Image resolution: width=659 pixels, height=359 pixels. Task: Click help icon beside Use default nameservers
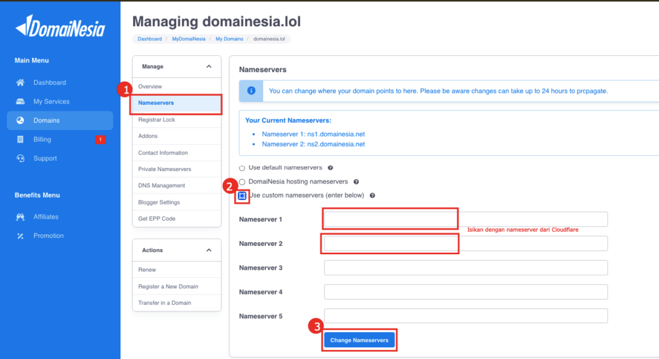[330, 168]
